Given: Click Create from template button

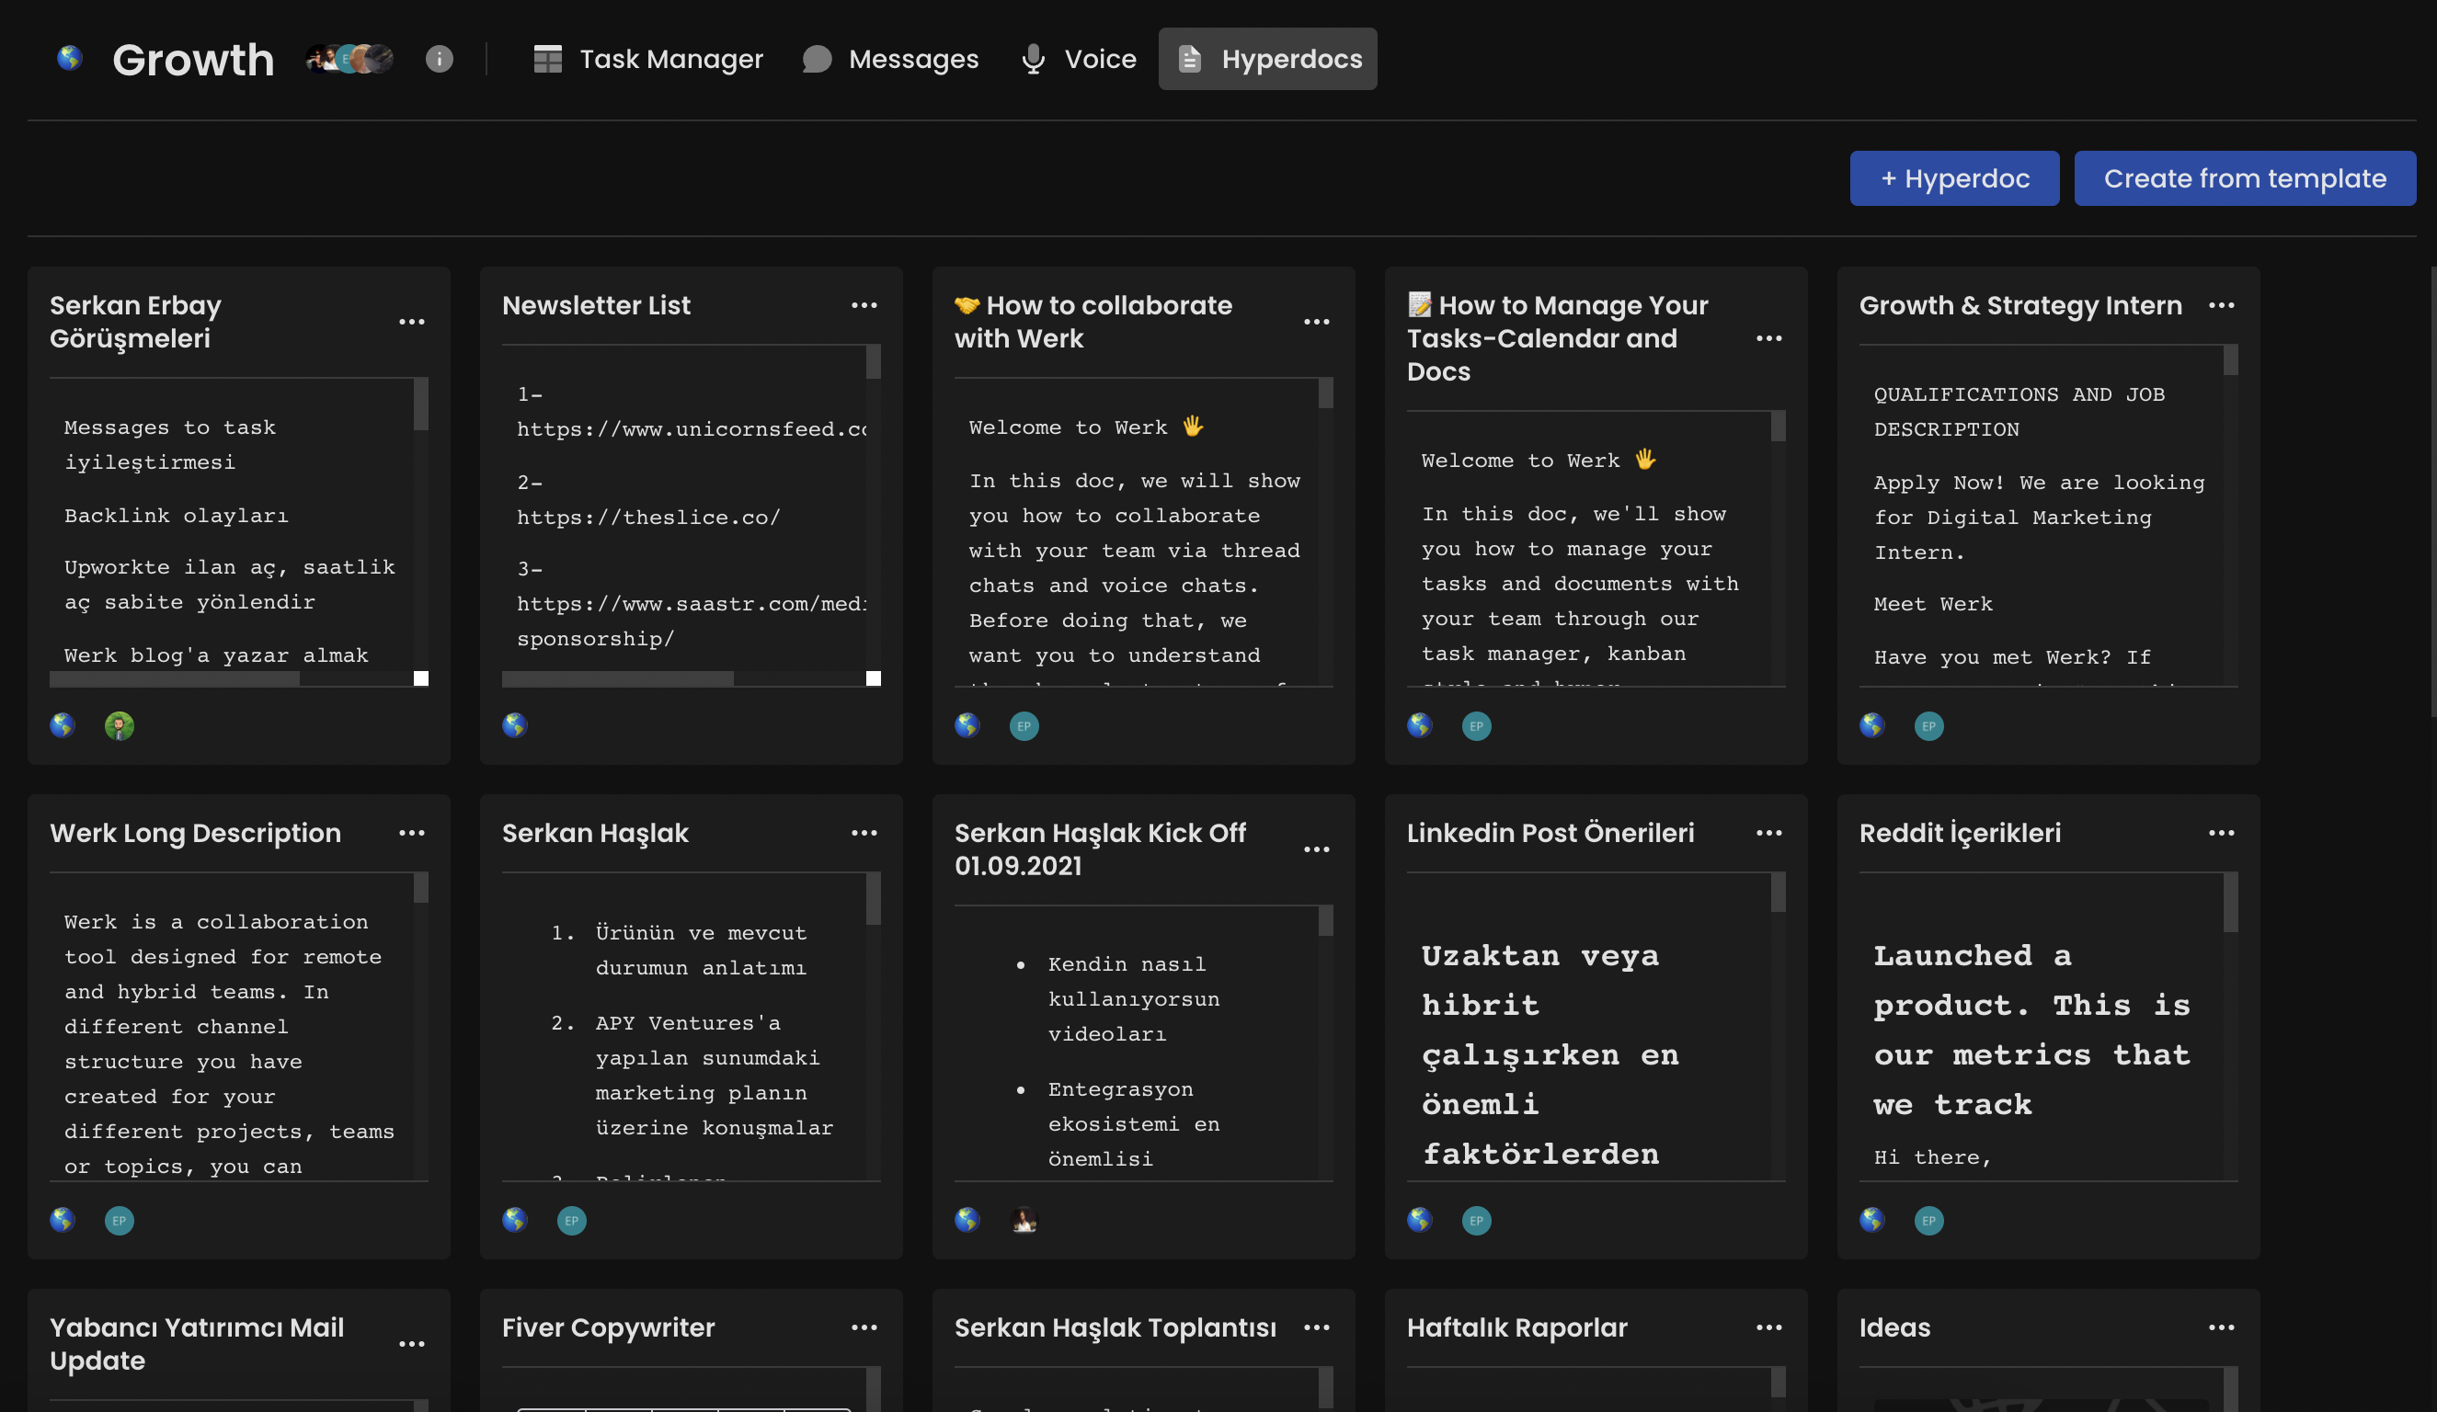Looking at the screenshot, I should pos(2245,177).
